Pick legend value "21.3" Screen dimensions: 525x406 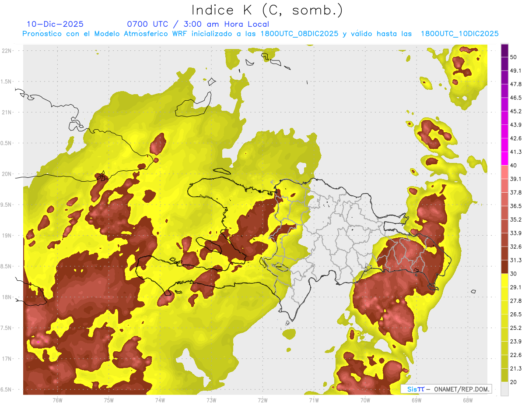(x=516, y=368)
